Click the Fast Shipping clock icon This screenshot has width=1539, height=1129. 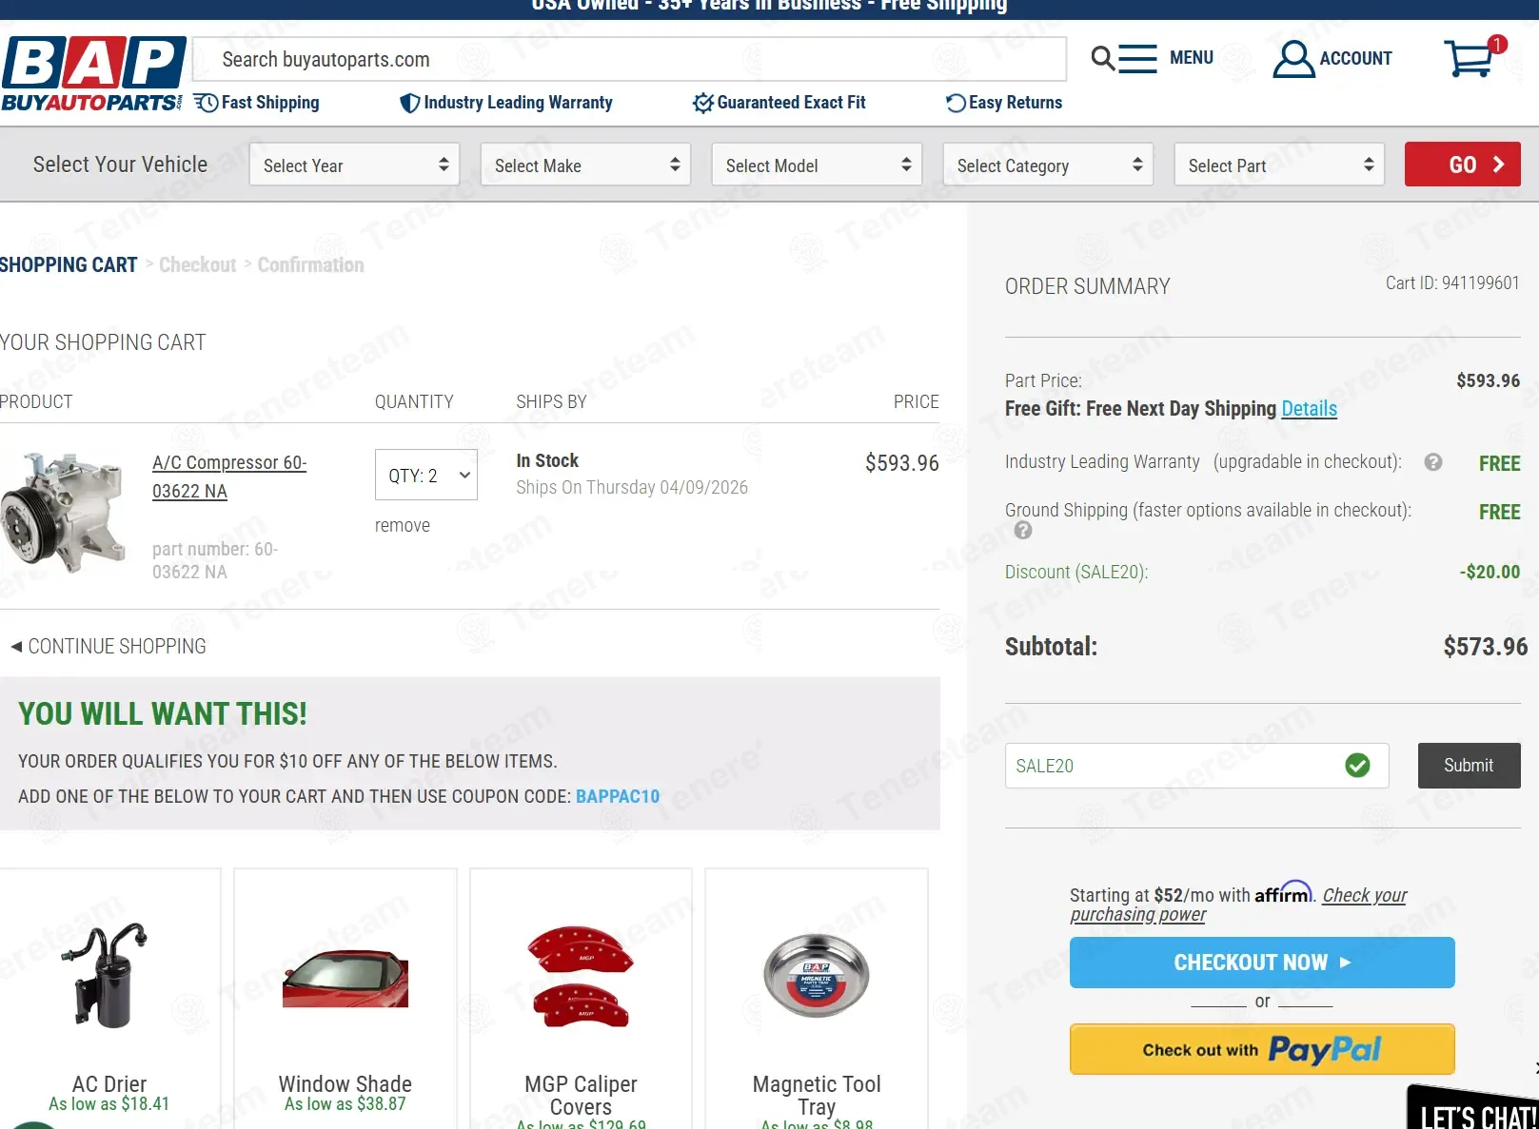click(206, 103)
